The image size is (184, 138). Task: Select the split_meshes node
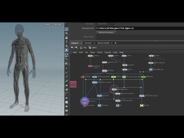pos(104,71)
